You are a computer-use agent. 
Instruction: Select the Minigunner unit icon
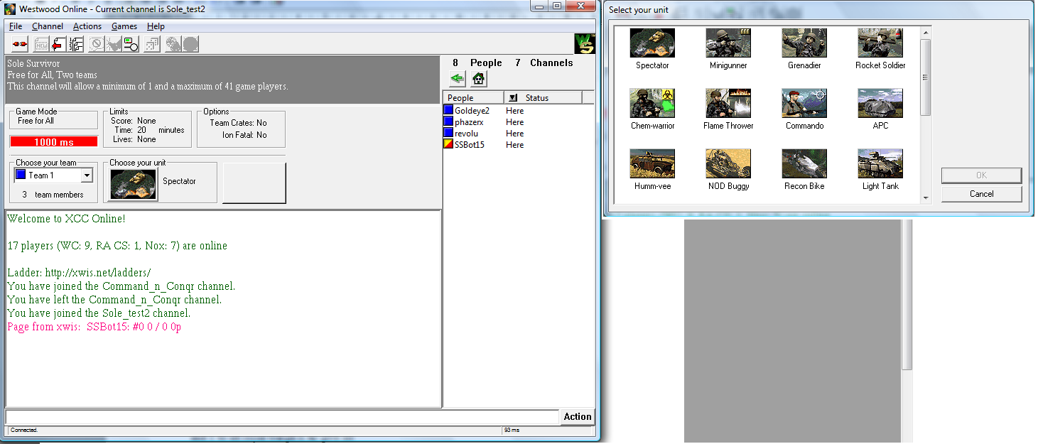click(x=728, y=43)
